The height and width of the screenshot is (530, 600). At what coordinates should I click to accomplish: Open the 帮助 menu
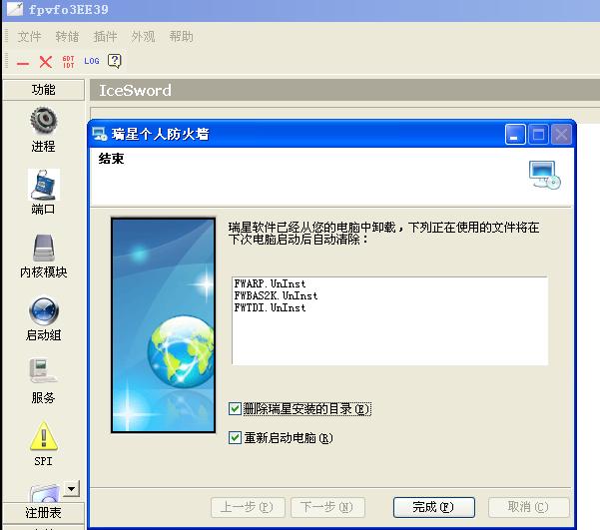(x=181, y=37)
